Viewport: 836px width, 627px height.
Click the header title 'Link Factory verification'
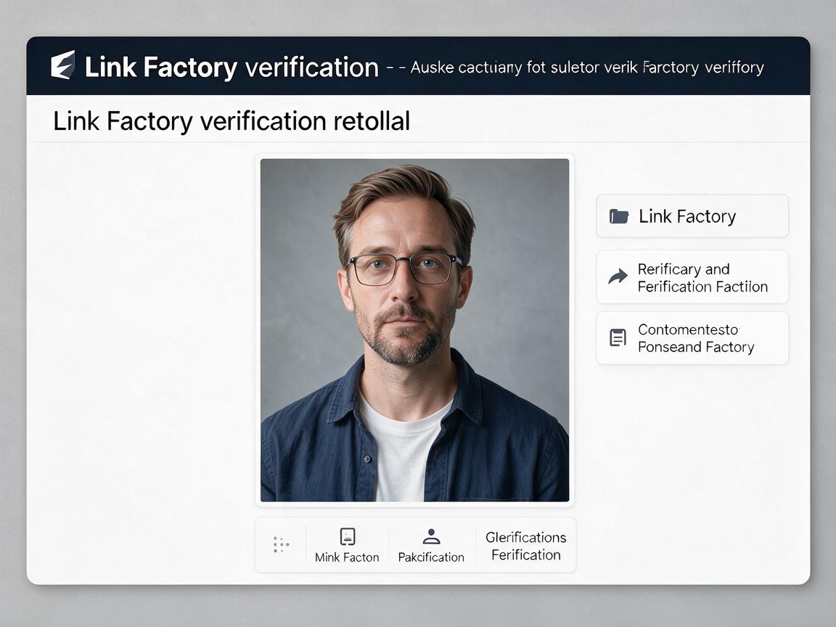pyautogui.click(x=231, y=67)
